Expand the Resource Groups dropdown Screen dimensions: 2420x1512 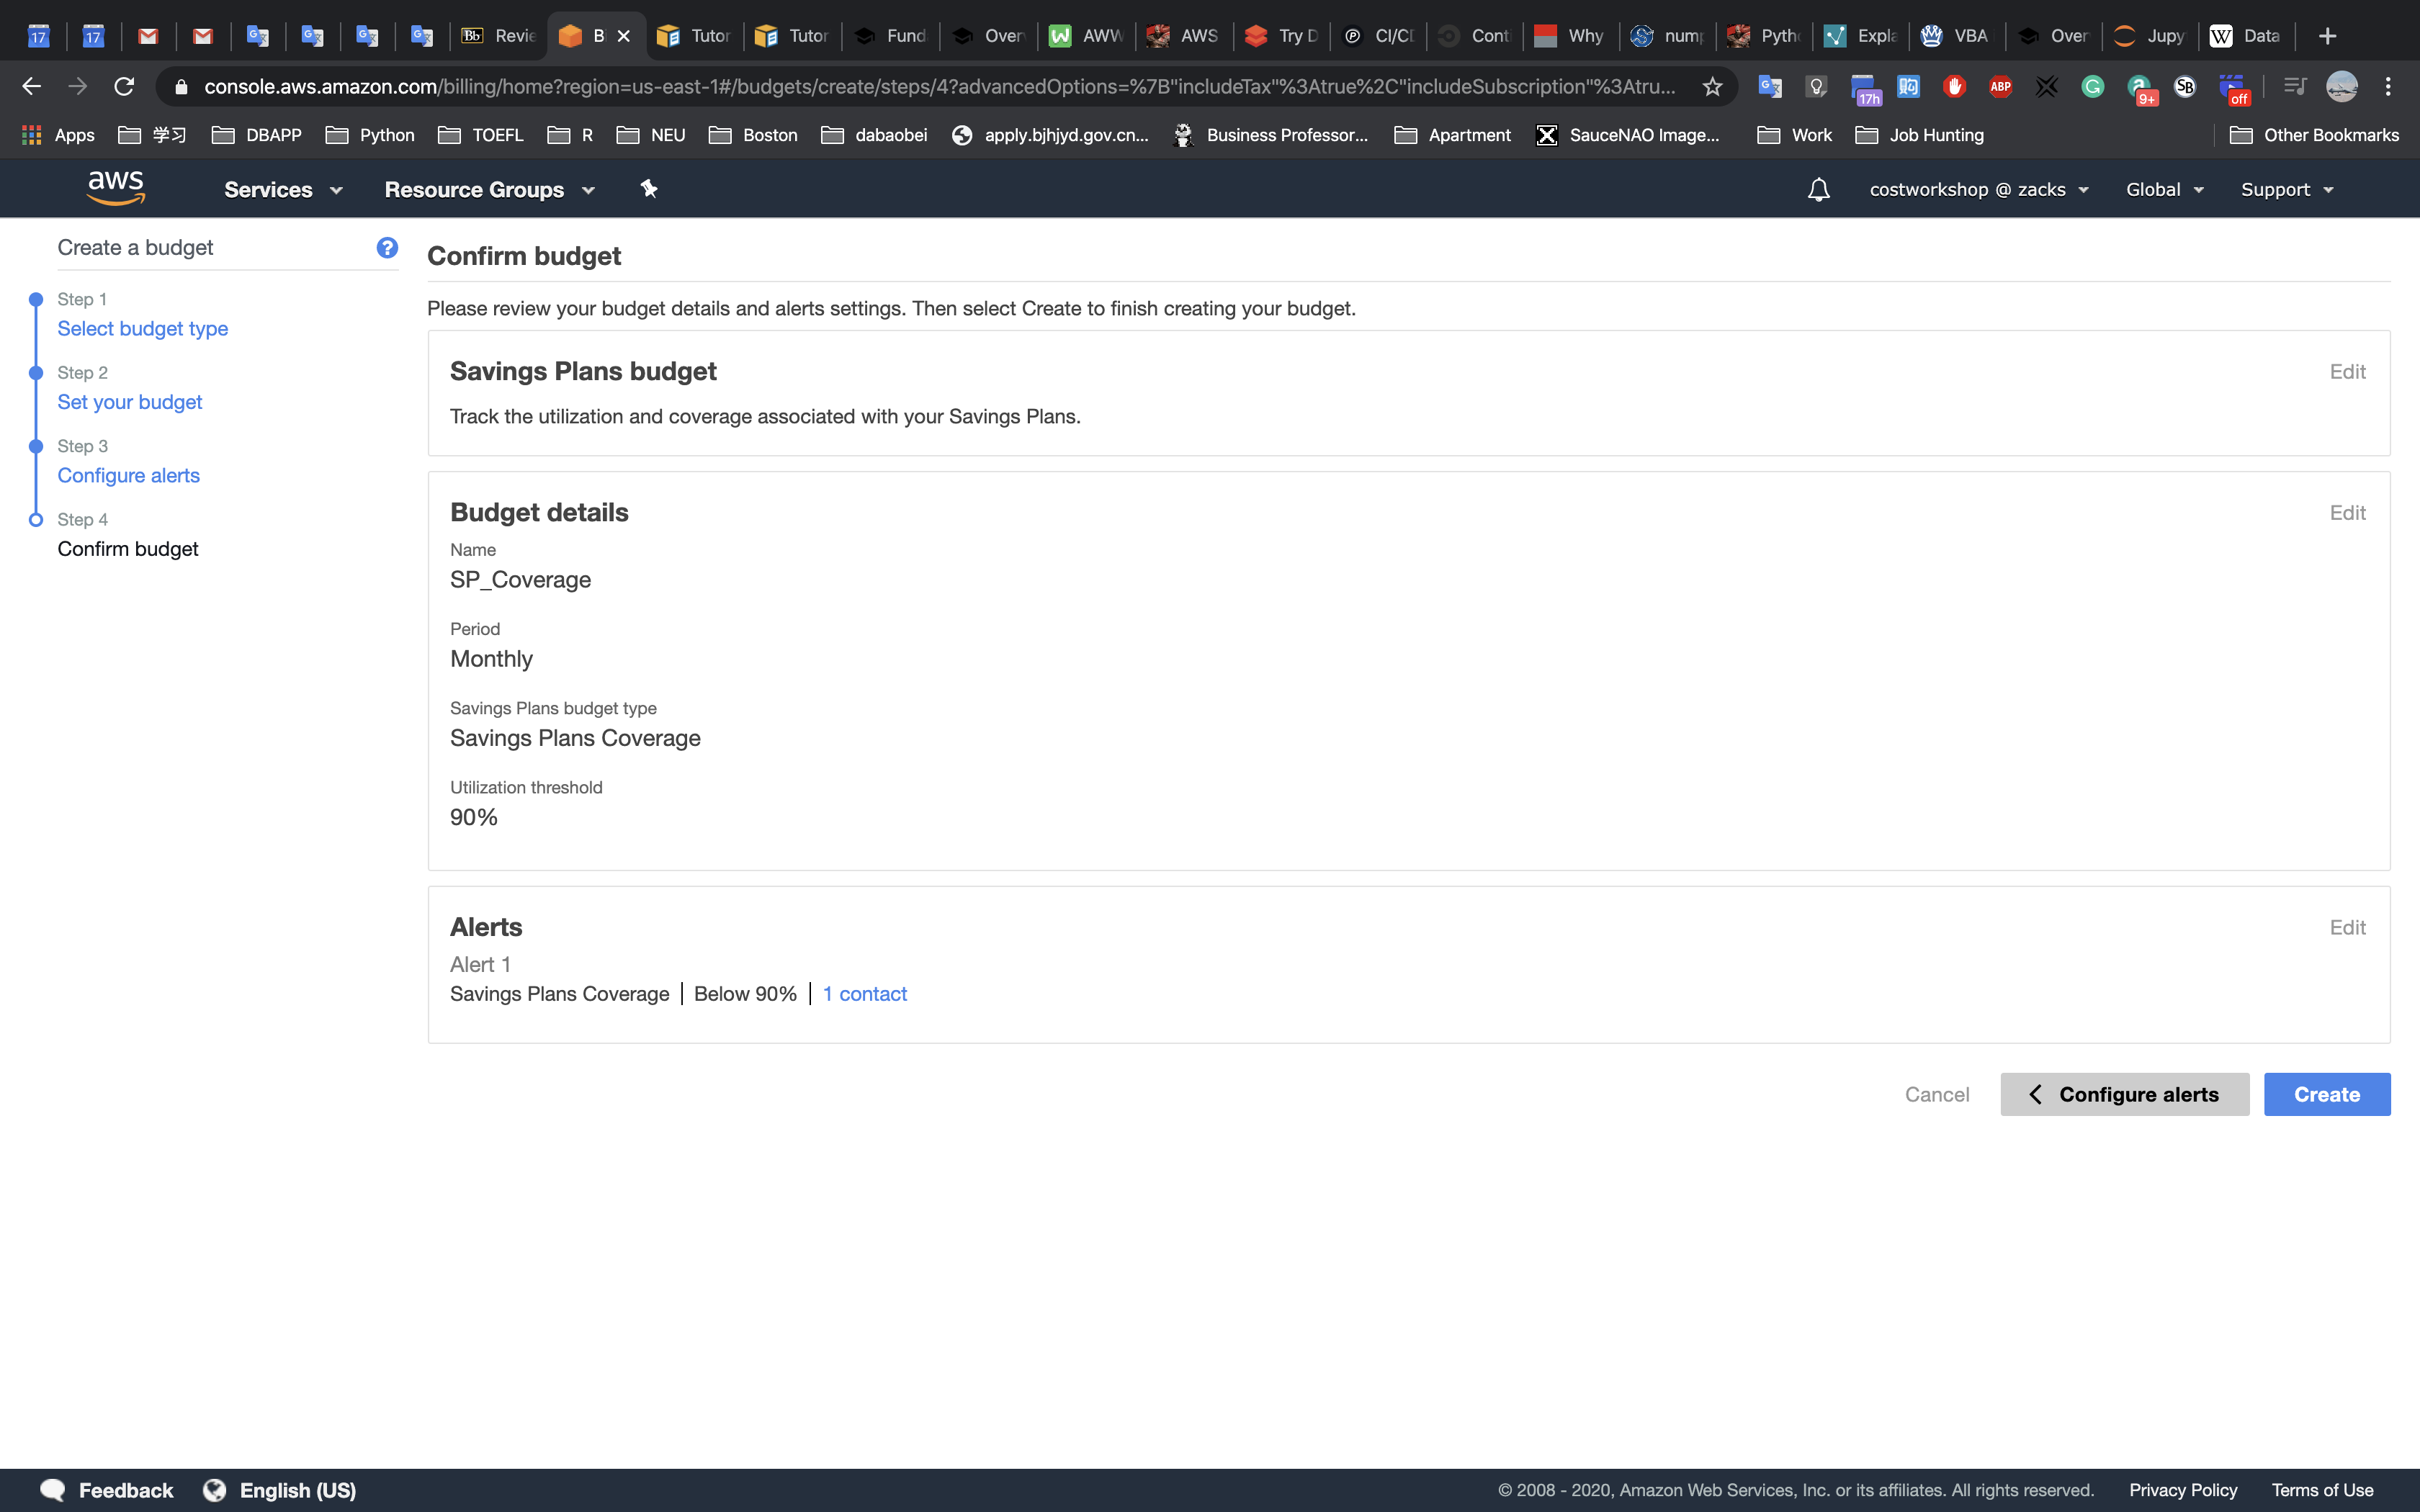pos(489,189)
